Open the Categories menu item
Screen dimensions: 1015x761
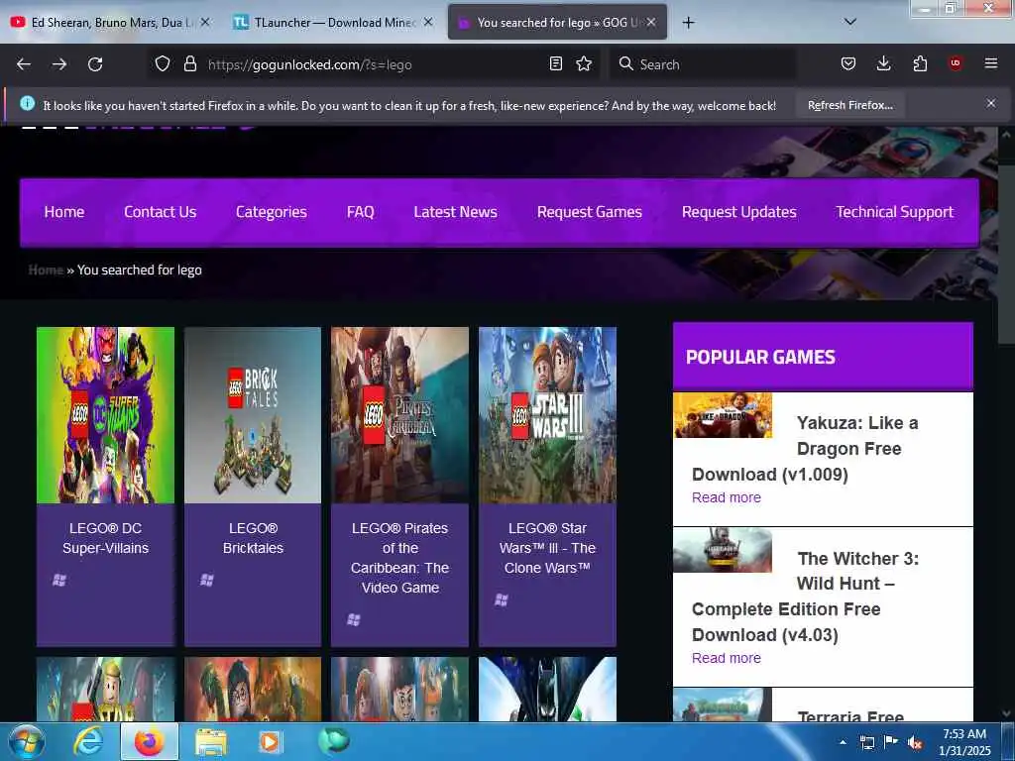tap(272, 212)
